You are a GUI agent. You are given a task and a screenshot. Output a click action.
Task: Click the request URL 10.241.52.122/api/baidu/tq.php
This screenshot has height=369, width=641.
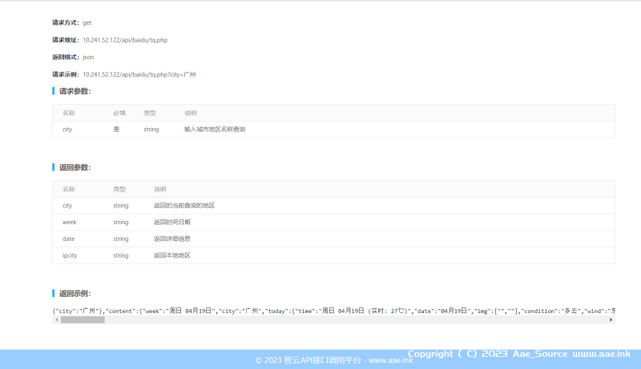point(125,39)
